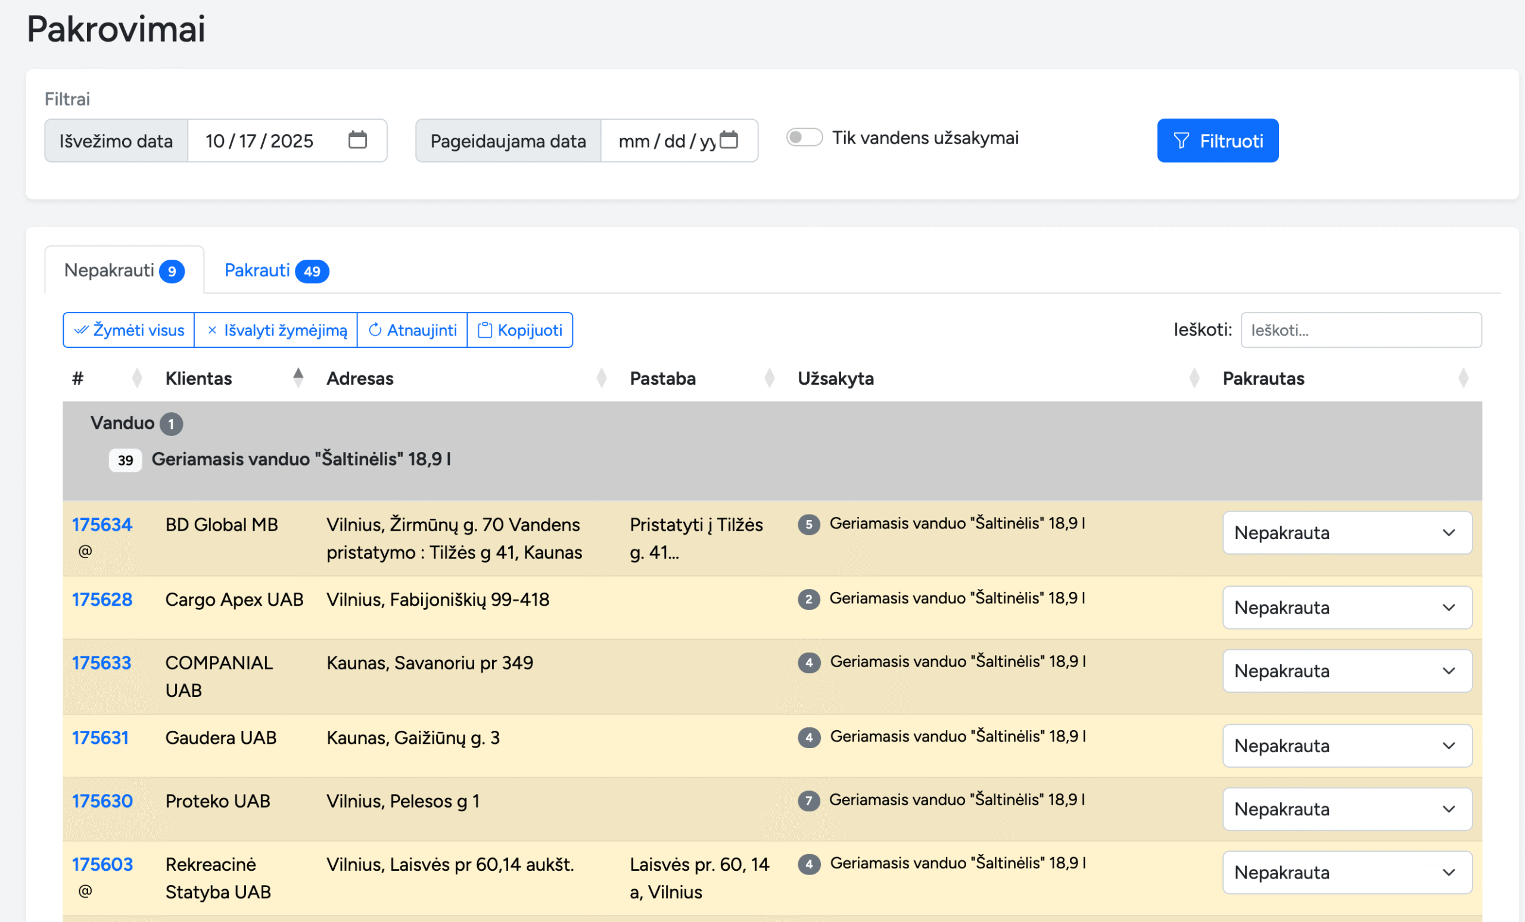Screen dimensions: 1525x922
Task: Enable Tik vandens užsakymai switch
Action: tap(804, 138)
